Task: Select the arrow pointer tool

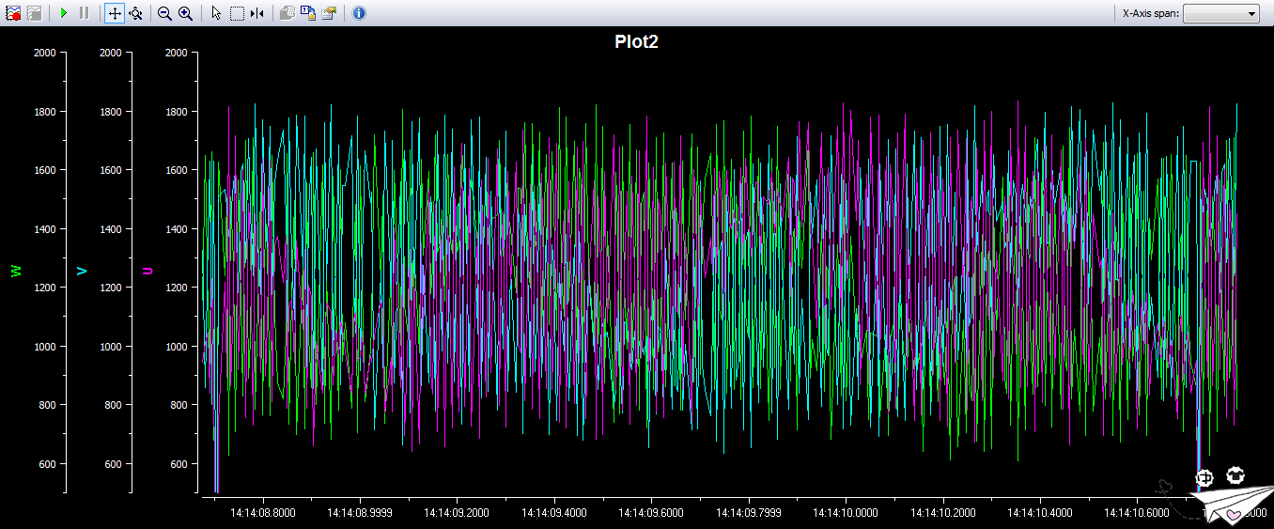Action: (x=216, y=13)
